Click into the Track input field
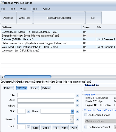 pyautogui.click(x=21, y=127)
